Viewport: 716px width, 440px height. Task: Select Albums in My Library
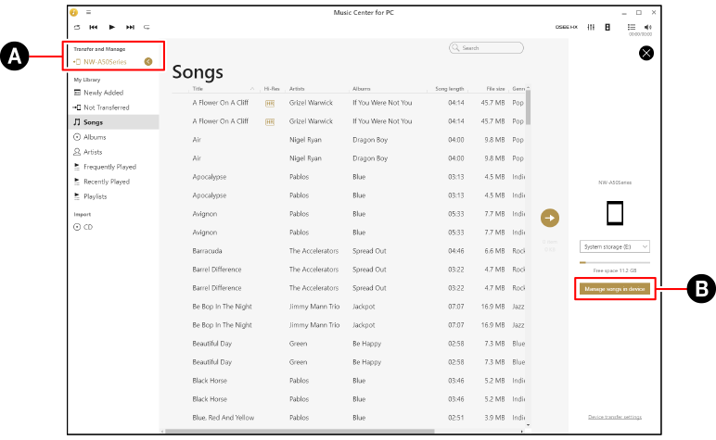tap(94, 137)
